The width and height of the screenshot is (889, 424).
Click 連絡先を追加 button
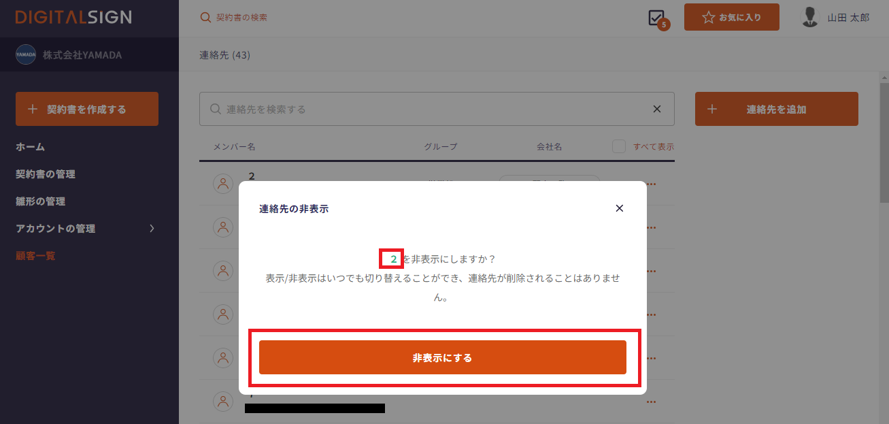pos(776,109)
